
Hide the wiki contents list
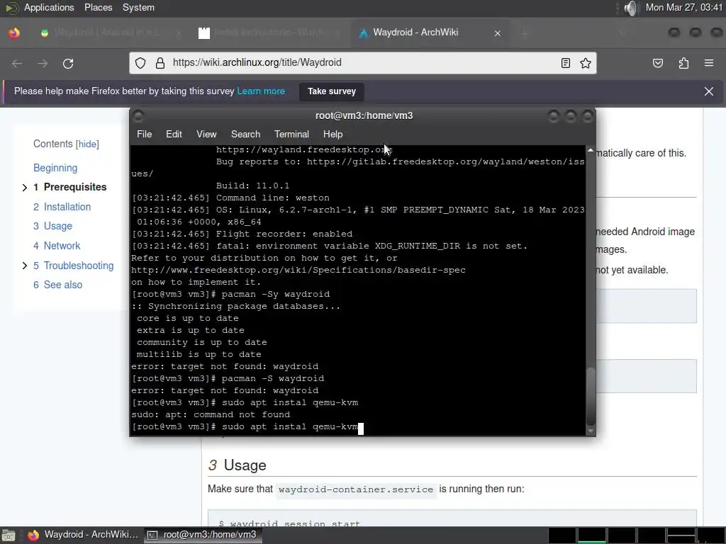[87, 144]
